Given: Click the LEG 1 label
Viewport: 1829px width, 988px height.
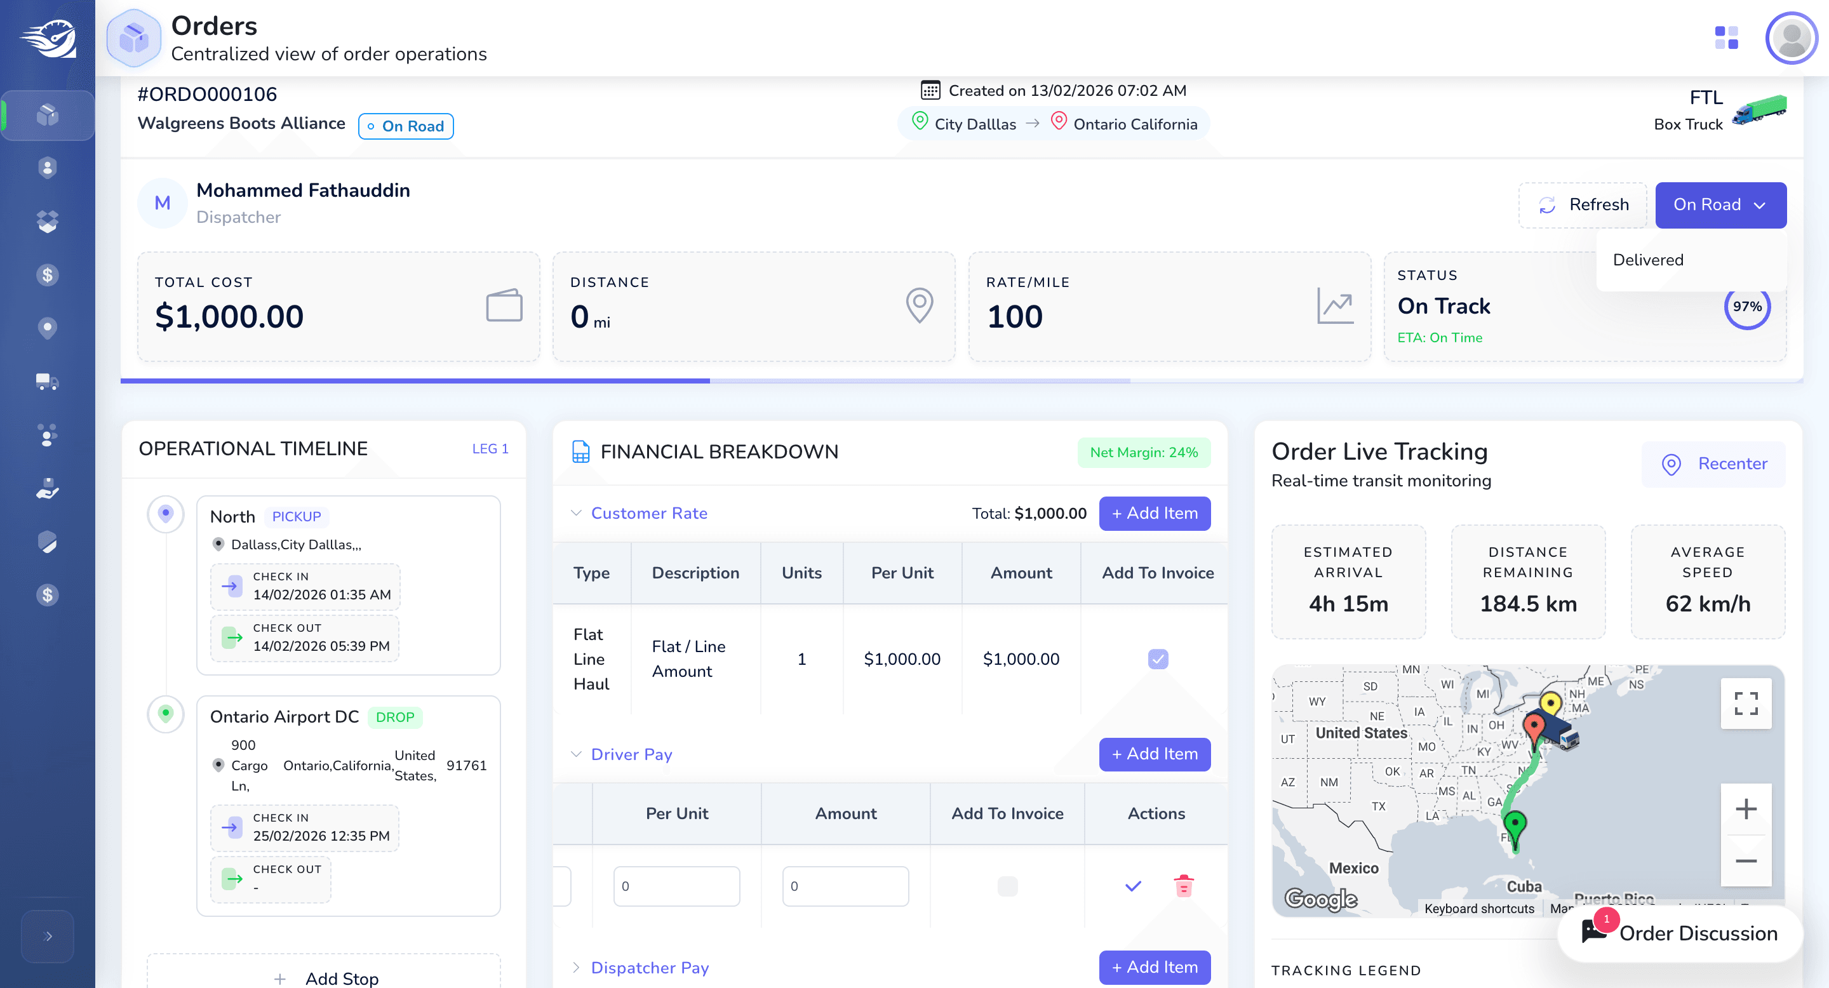Looking at the screenshot, I should (x=490, y=448).
